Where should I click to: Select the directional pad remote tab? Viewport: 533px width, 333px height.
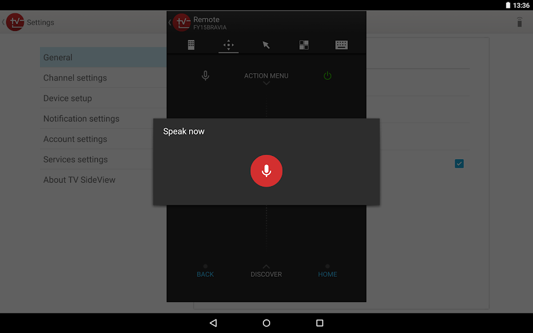tap(229, 44)
